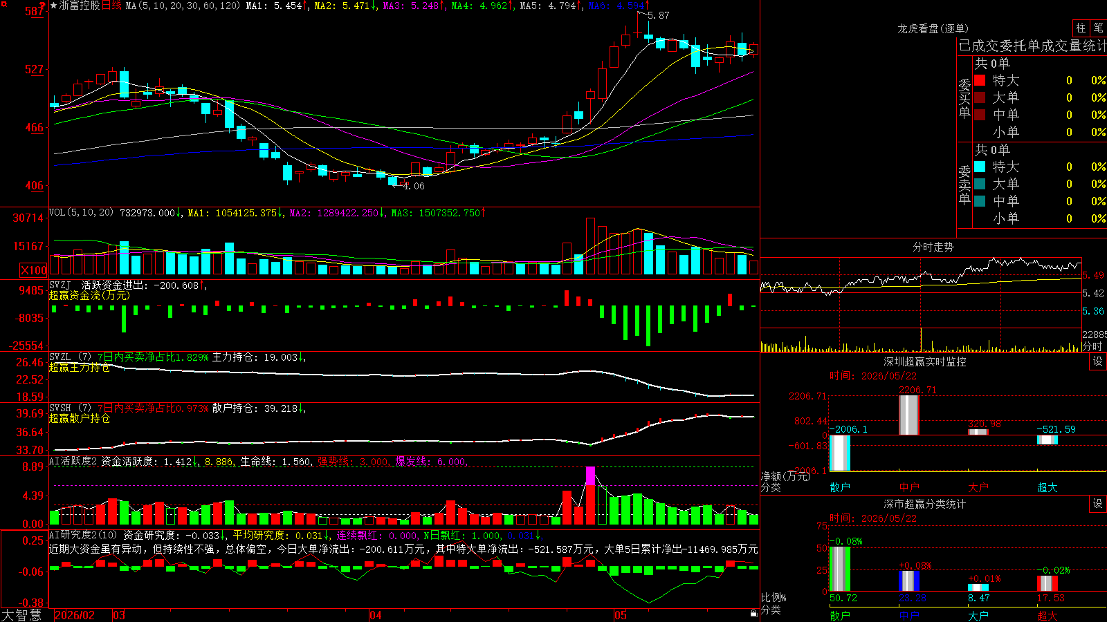Select the SVZJ indicator label
The width and height of the screenshot is (1107, 622).
[x=60, y=285]
